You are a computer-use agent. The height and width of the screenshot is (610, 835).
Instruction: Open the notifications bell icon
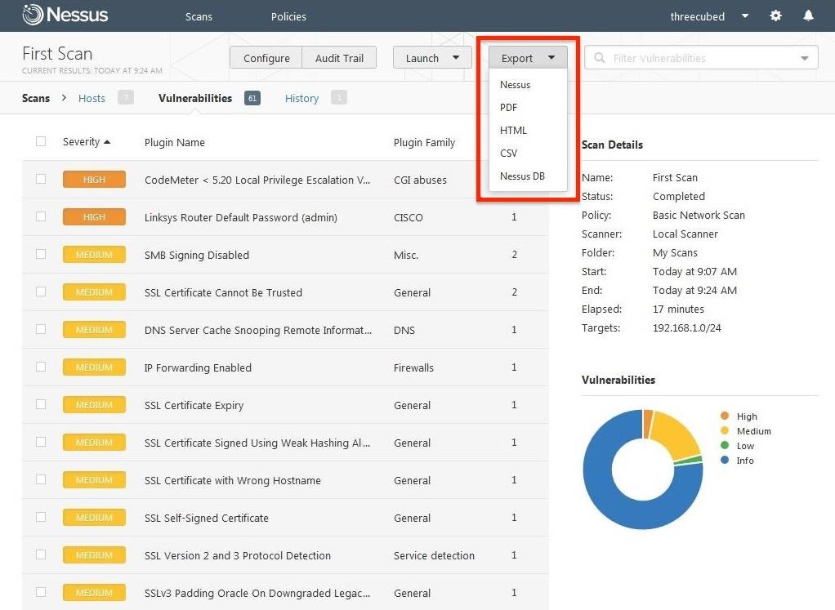click(x=808, y=16)
